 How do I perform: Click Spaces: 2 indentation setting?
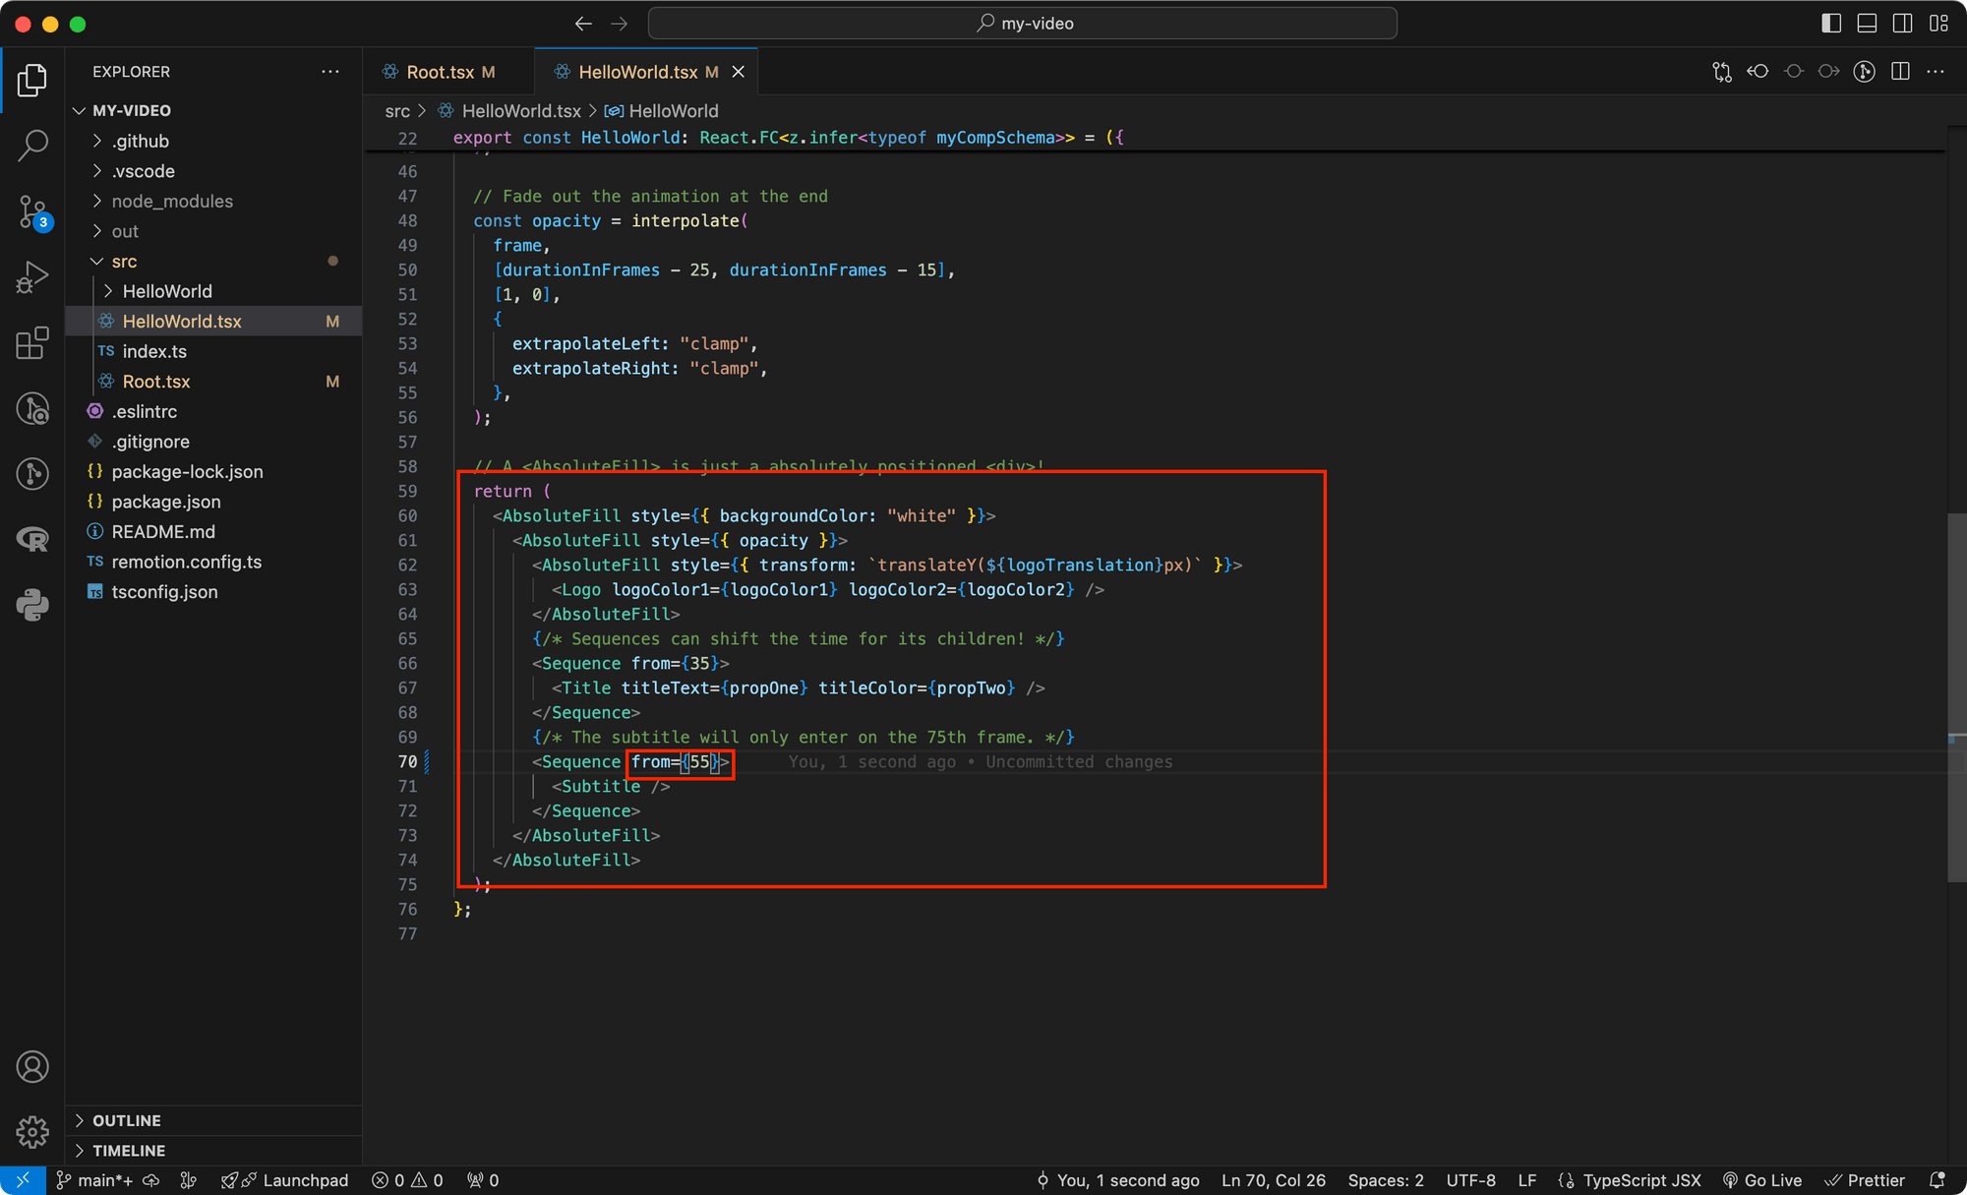(1386, 1180)
